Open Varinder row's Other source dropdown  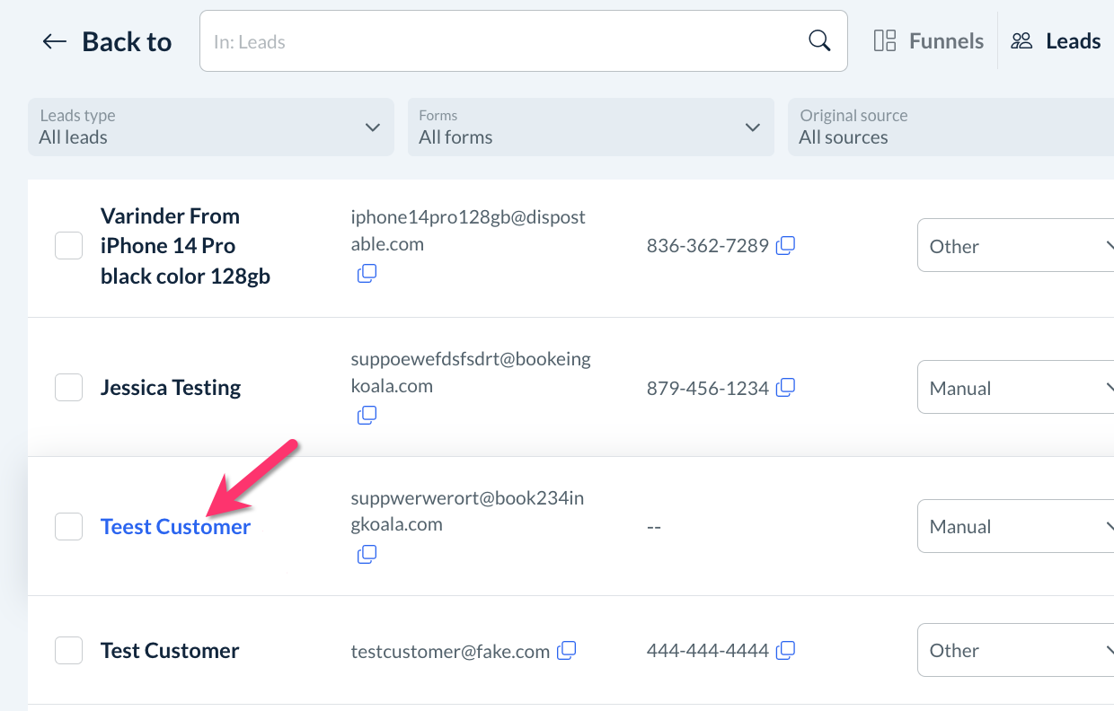[1015, 245]
